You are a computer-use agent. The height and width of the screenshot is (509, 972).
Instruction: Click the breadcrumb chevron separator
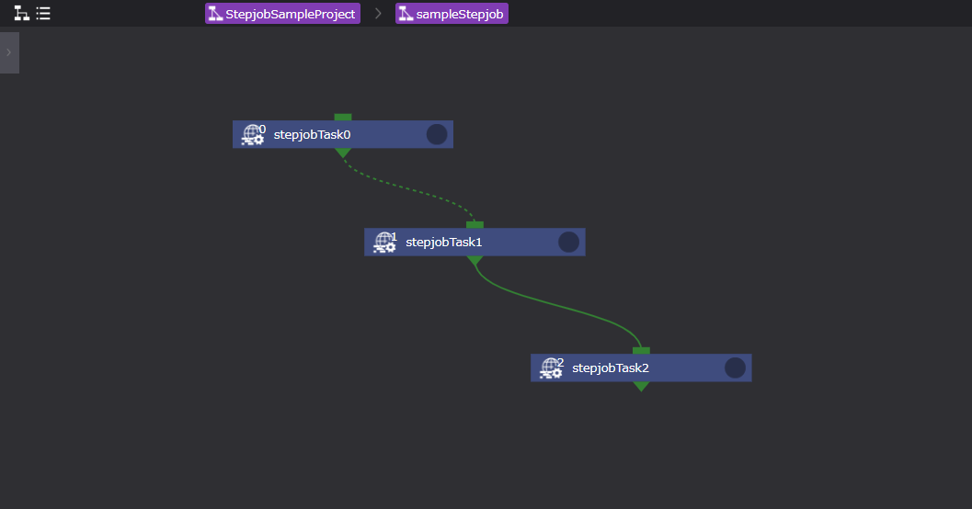(378, 14)
